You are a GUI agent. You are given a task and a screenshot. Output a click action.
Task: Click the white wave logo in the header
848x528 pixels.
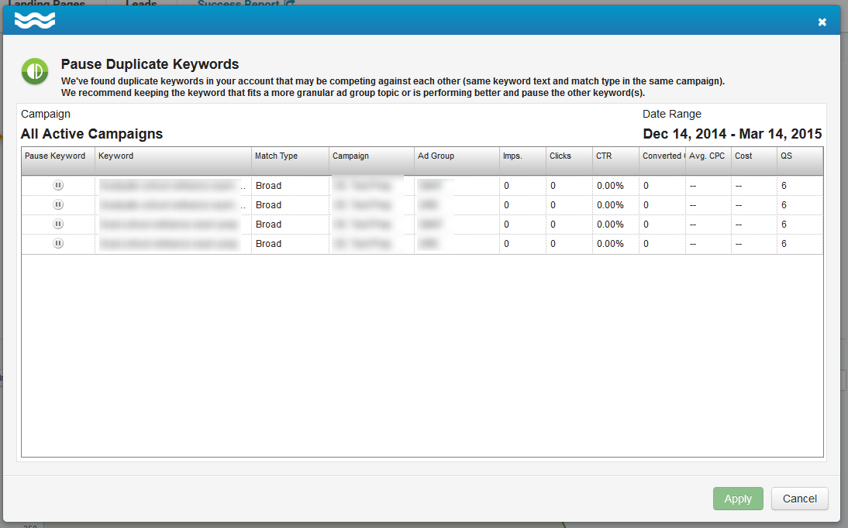click(35, 21)
